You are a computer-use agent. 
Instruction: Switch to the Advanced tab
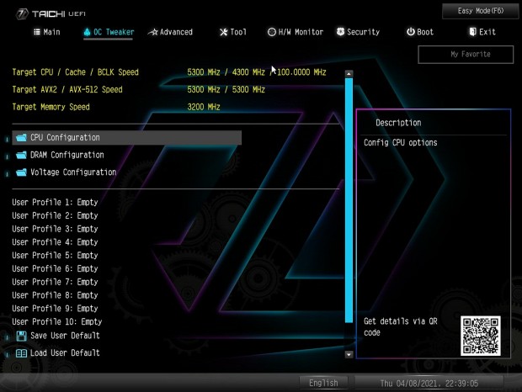click(170, 32)
